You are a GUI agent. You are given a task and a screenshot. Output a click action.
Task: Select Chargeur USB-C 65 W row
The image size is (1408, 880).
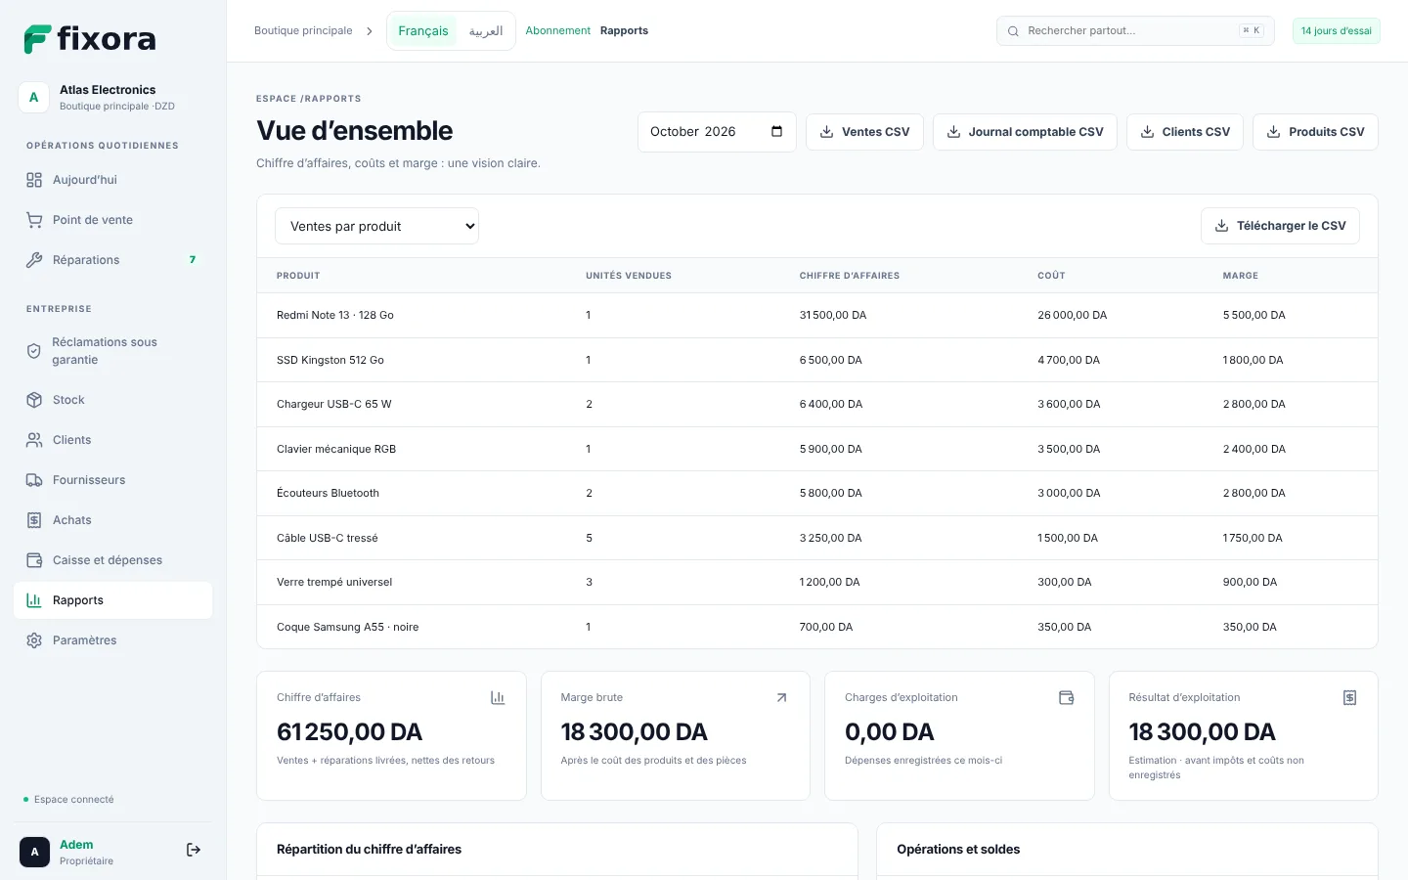point(817,405)
